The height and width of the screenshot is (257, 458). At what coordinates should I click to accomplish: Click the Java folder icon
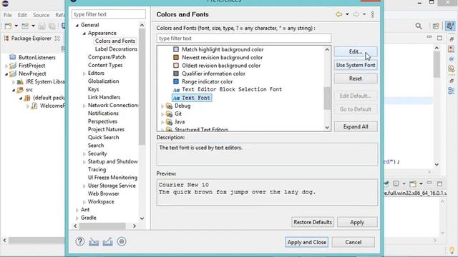[169, 122]
